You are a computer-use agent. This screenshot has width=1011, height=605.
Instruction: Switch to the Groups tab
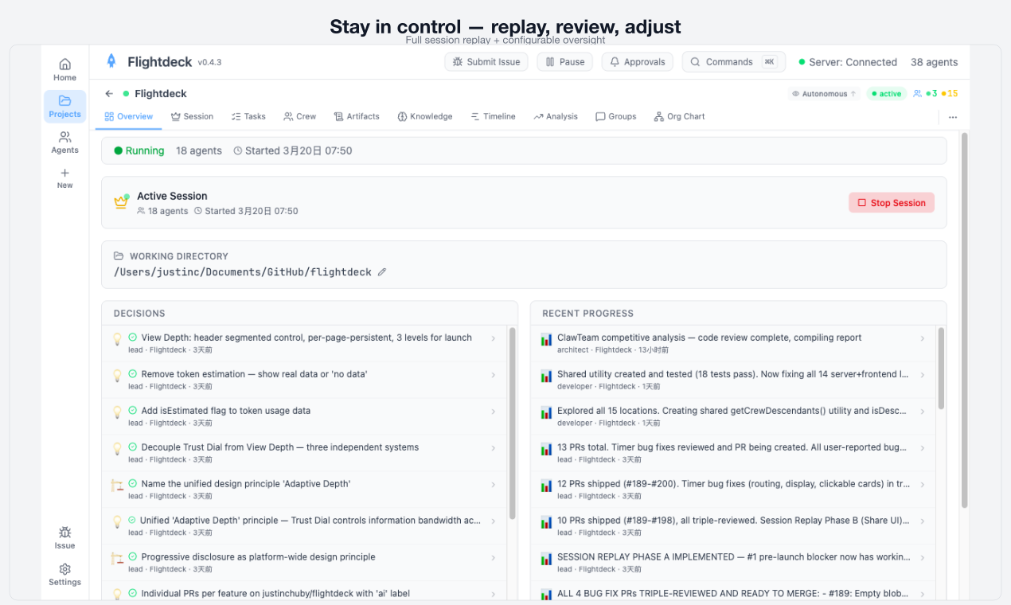[x=616, y=117]
